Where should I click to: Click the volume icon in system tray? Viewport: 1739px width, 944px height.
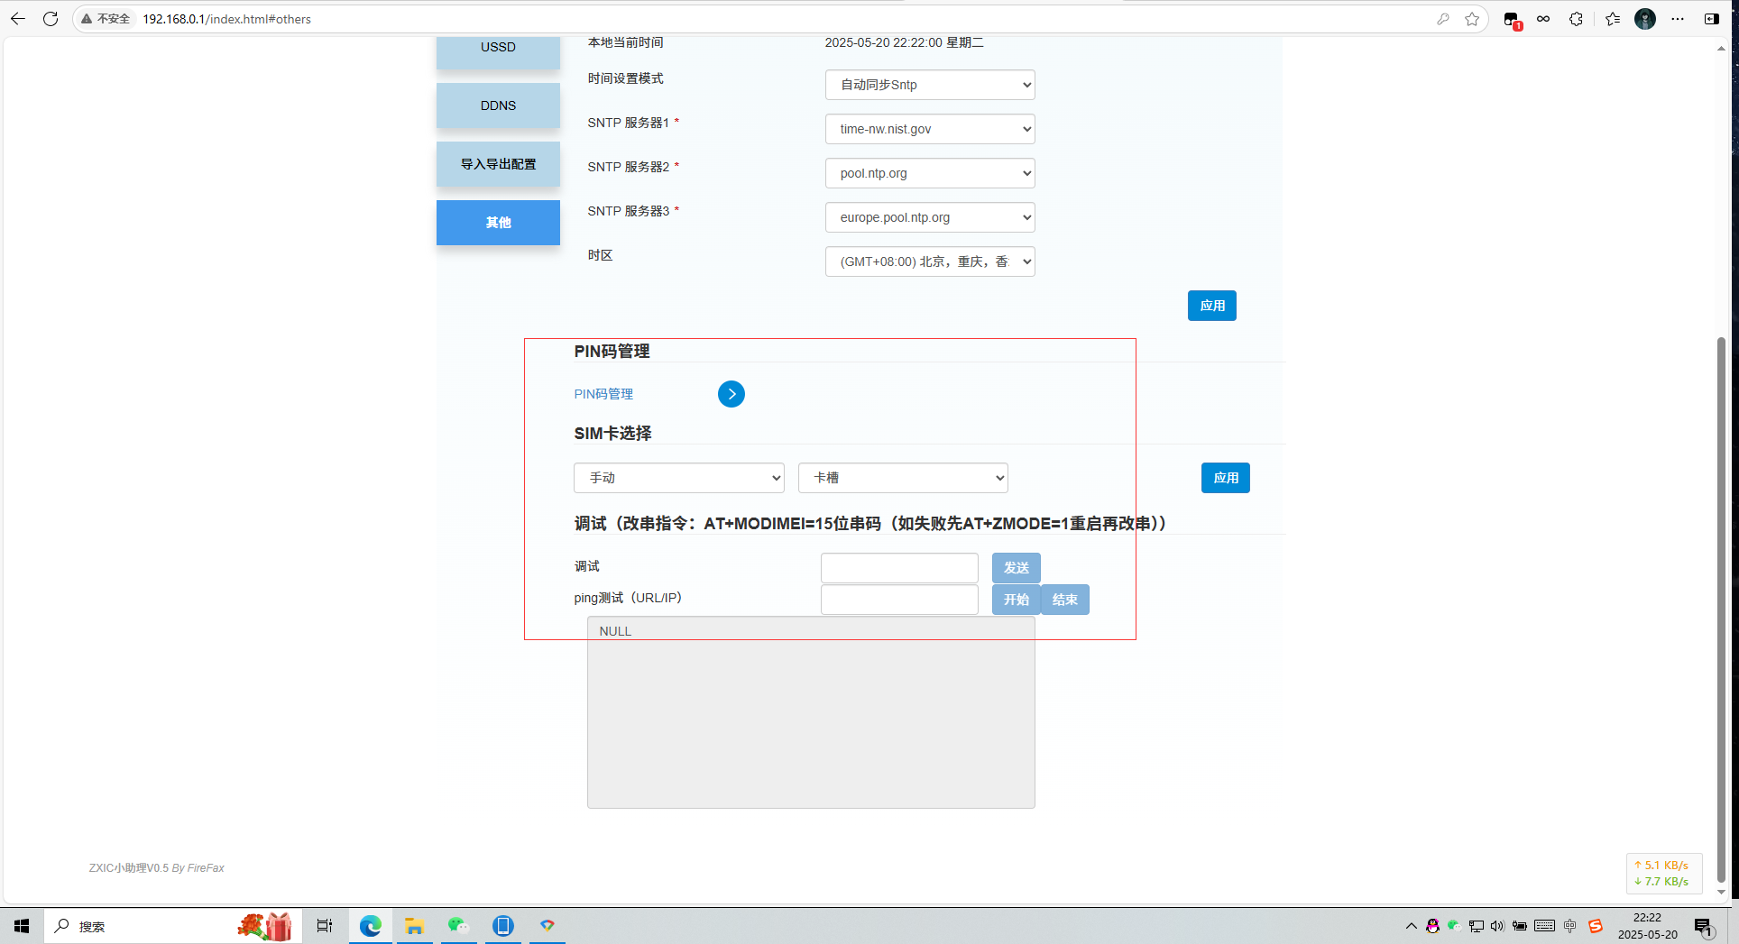[1497, 926]
